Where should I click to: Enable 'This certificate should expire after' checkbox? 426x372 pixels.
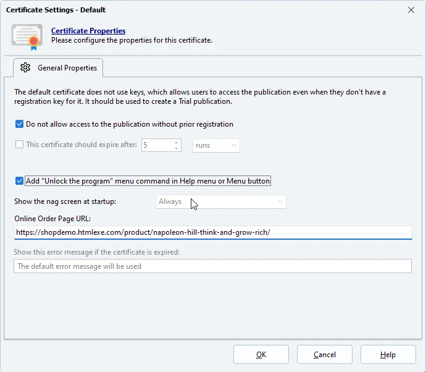coord(20,145)
